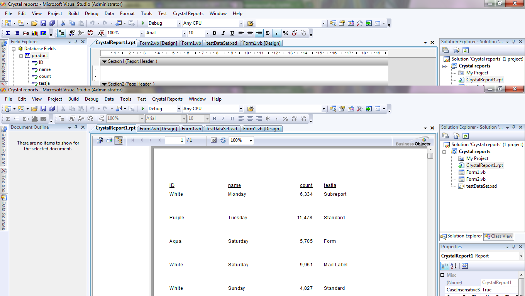Open Format menu in upper window
Screen dimensions: 525x296
[x=127, y=13]
